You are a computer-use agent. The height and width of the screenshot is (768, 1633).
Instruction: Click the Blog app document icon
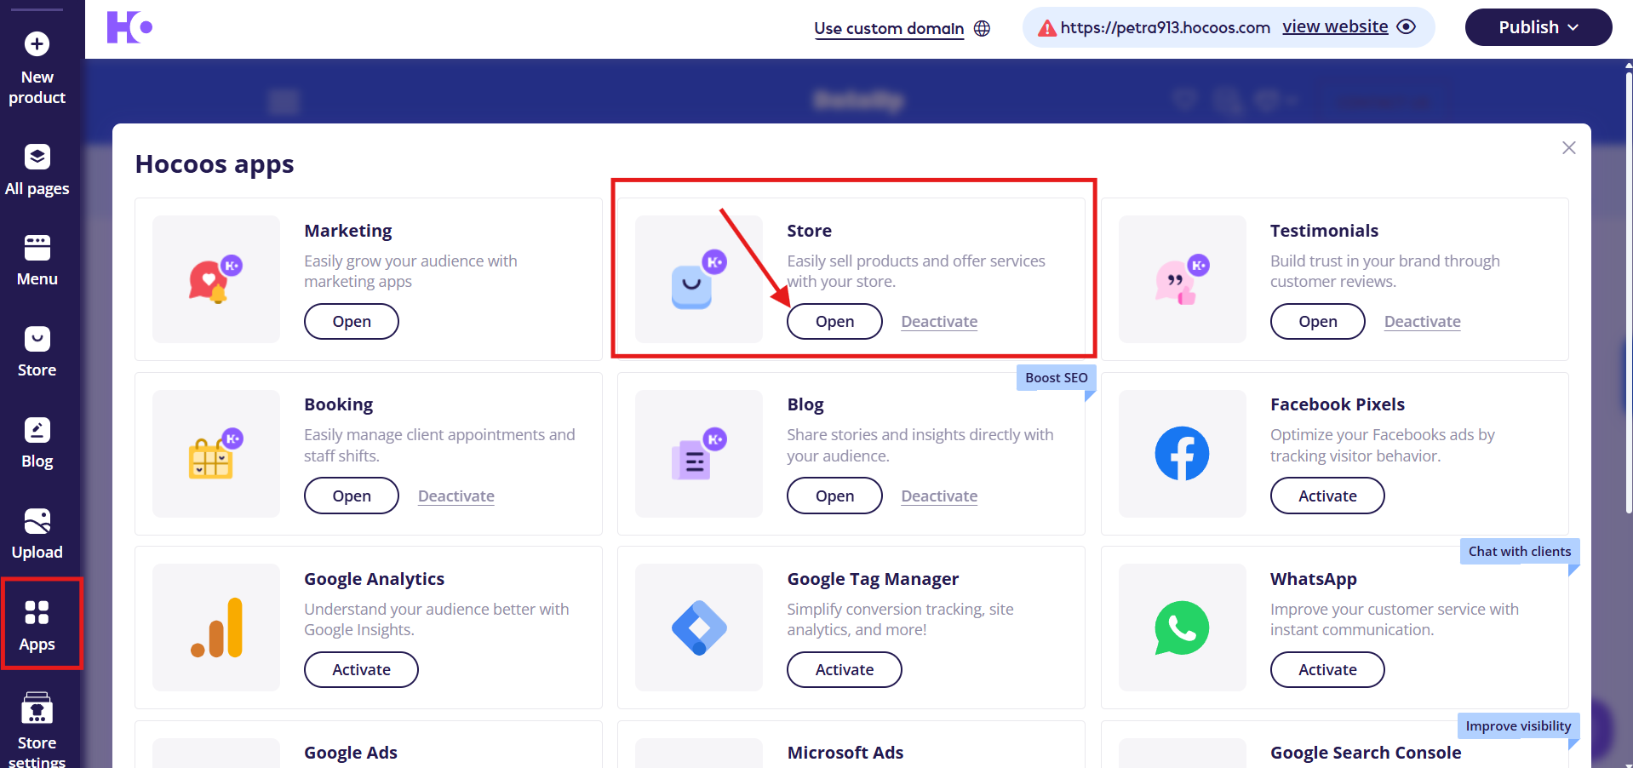coord(698,454)
